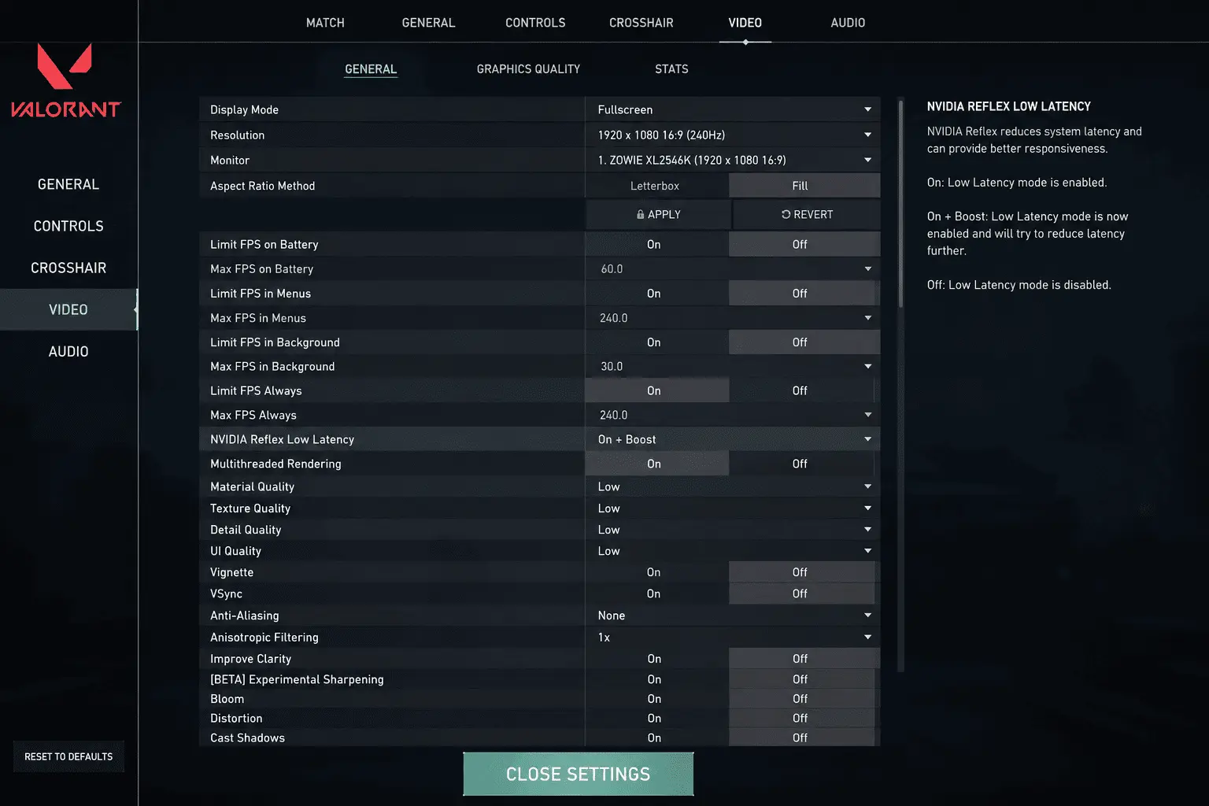1209x806 pixels.
Task: Turn On Bloom
Action: tap(656, 698)
